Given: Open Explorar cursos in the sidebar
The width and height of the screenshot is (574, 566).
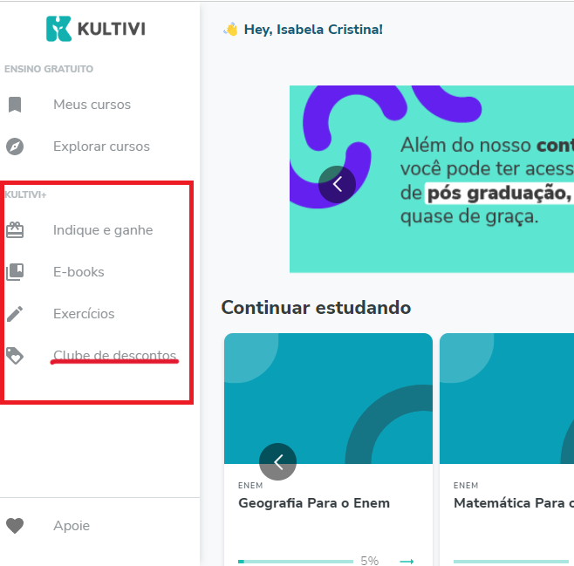Looking at the screenshot, I should pyautogui.click(x=101, y=147).
